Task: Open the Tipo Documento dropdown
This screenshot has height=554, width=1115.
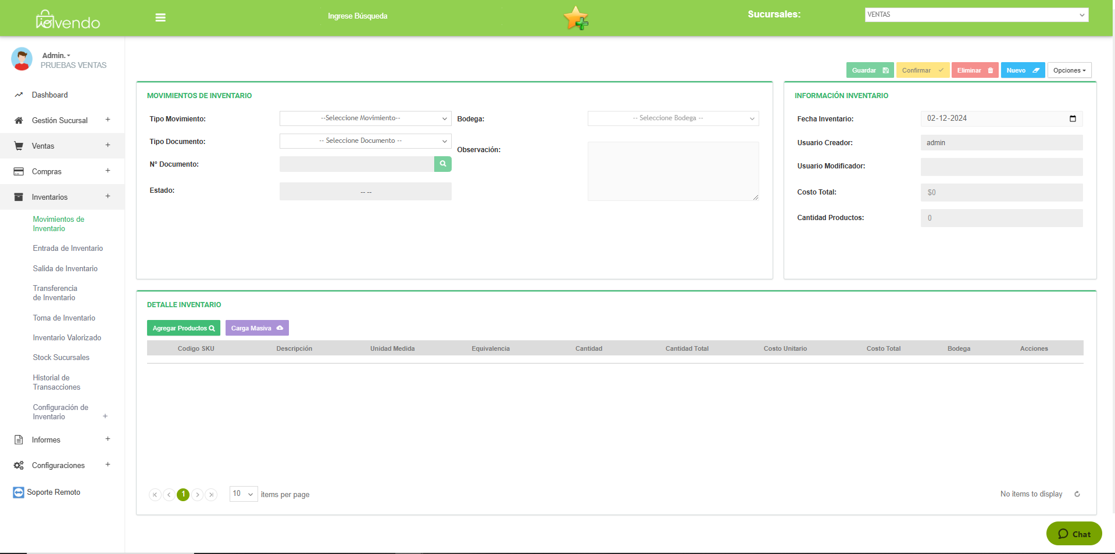Action: [365, 141]
